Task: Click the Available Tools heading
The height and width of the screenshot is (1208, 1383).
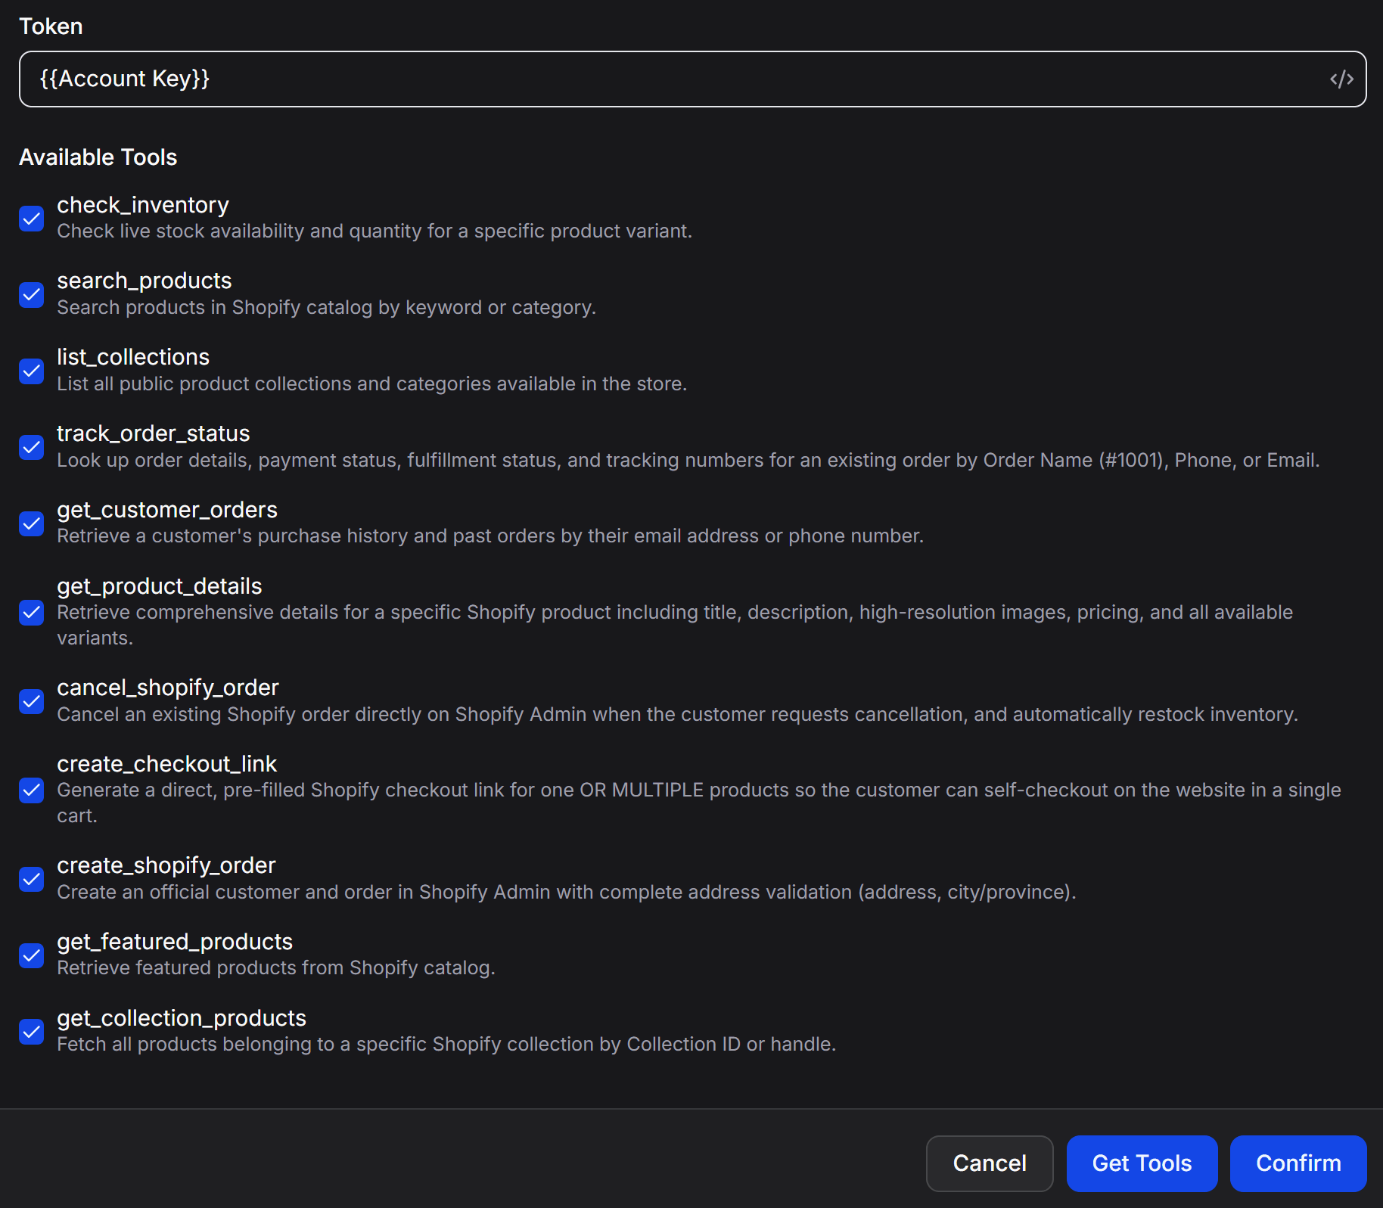Action: [98, 157]
